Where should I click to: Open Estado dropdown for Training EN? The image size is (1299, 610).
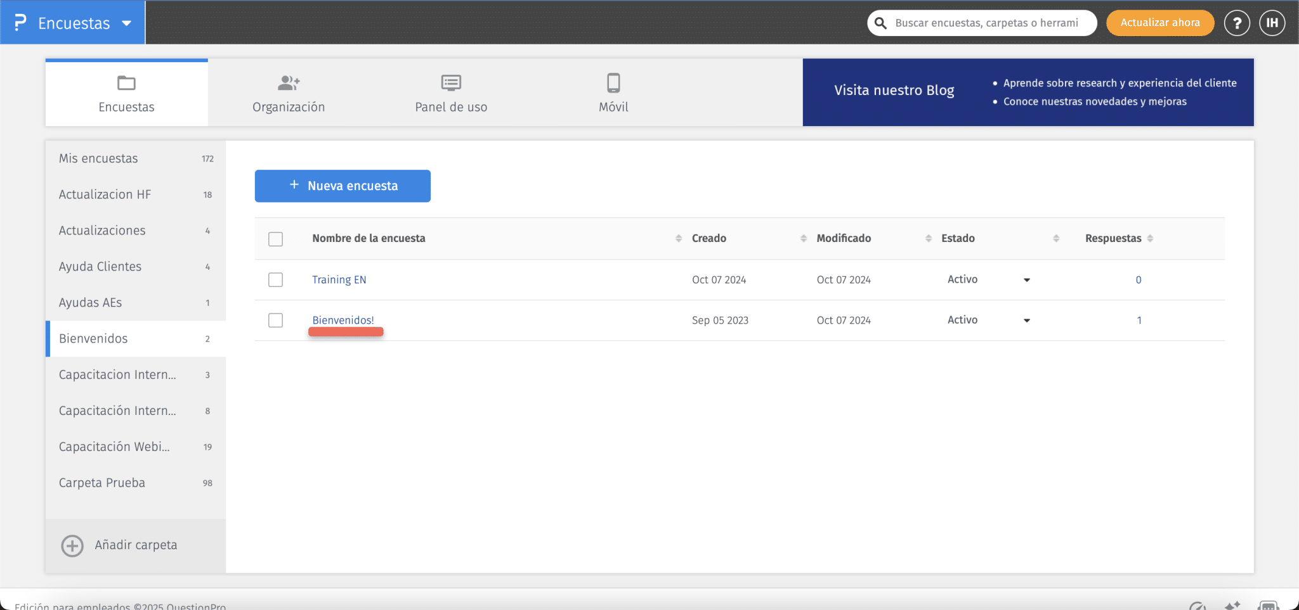(1026, 279)
